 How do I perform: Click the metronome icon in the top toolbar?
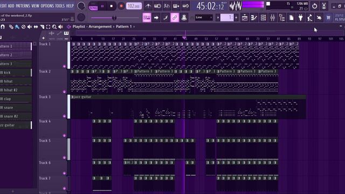pos(148,6)
